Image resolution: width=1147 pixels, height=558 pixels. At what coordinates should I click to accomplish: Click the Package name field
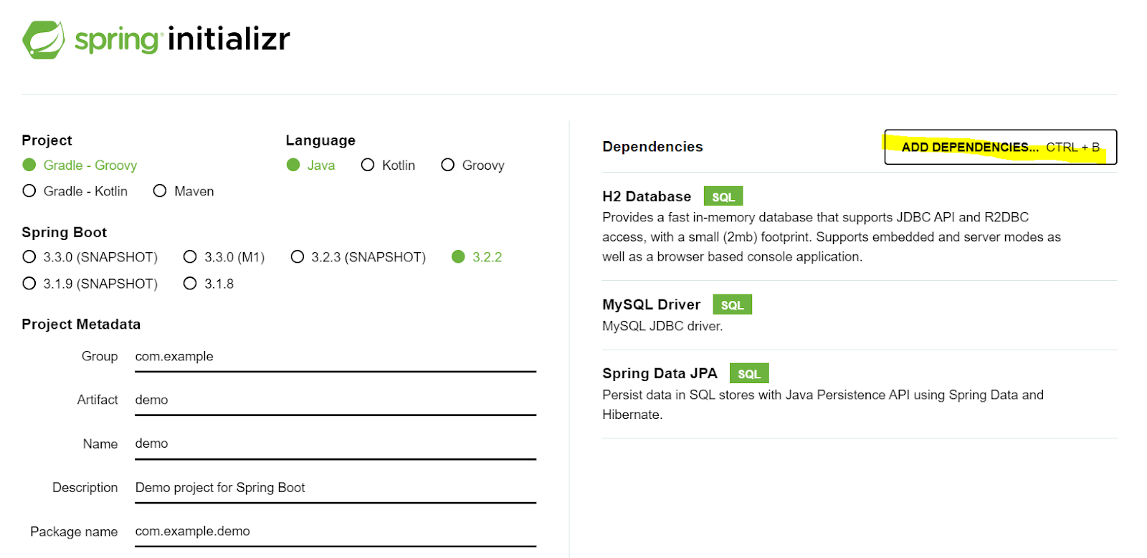(335, 531)
